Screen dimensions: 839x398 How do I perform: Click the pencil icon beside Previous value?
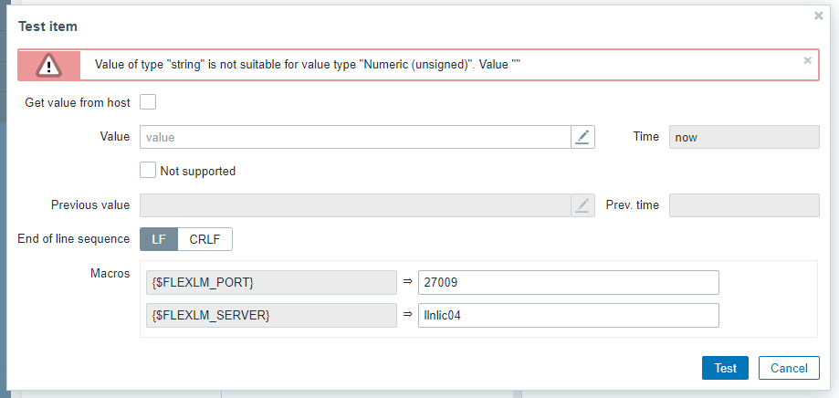tap(583, 205)
